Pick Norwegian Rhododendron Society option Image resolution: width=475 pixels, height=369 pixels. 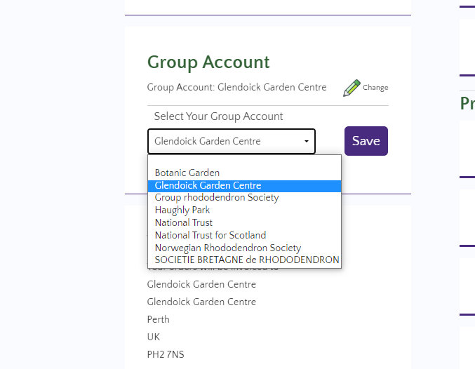[x=228, y=248]
